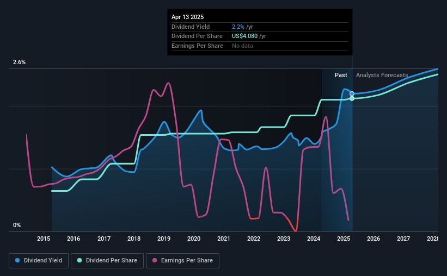This screenshot has width=447, height=276.
Task: Click the 2015 x-axis year label
Action: tap(44, 239)
